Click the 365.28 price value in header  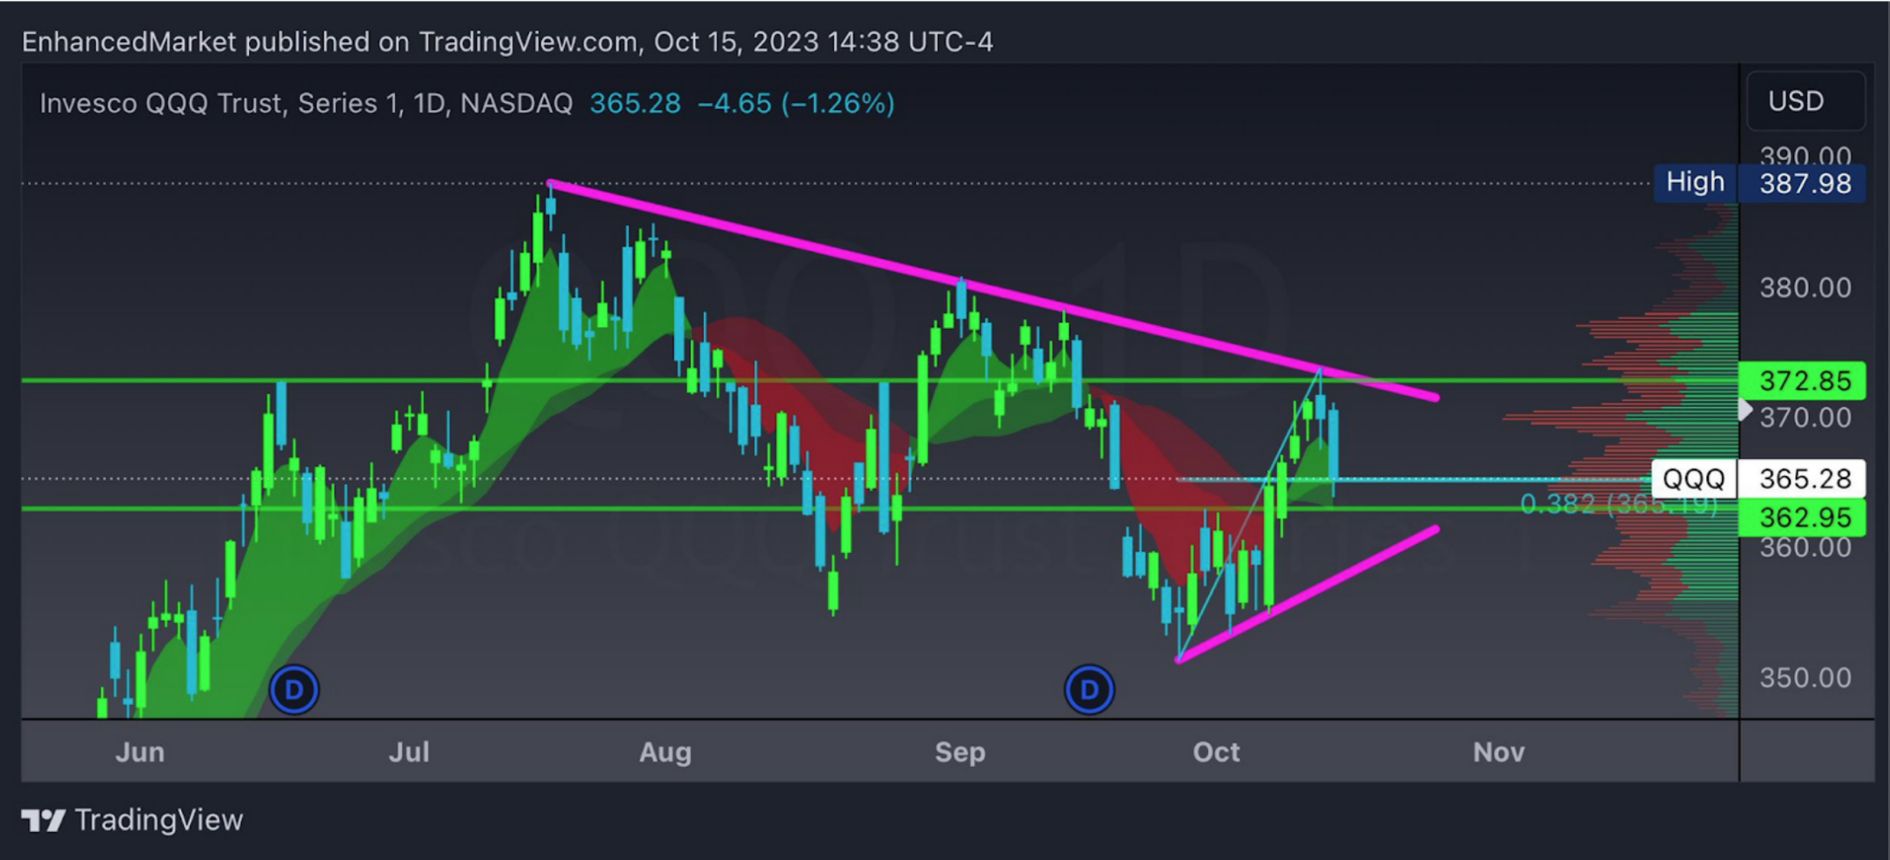pyautogui.click(x=635, y=103)
